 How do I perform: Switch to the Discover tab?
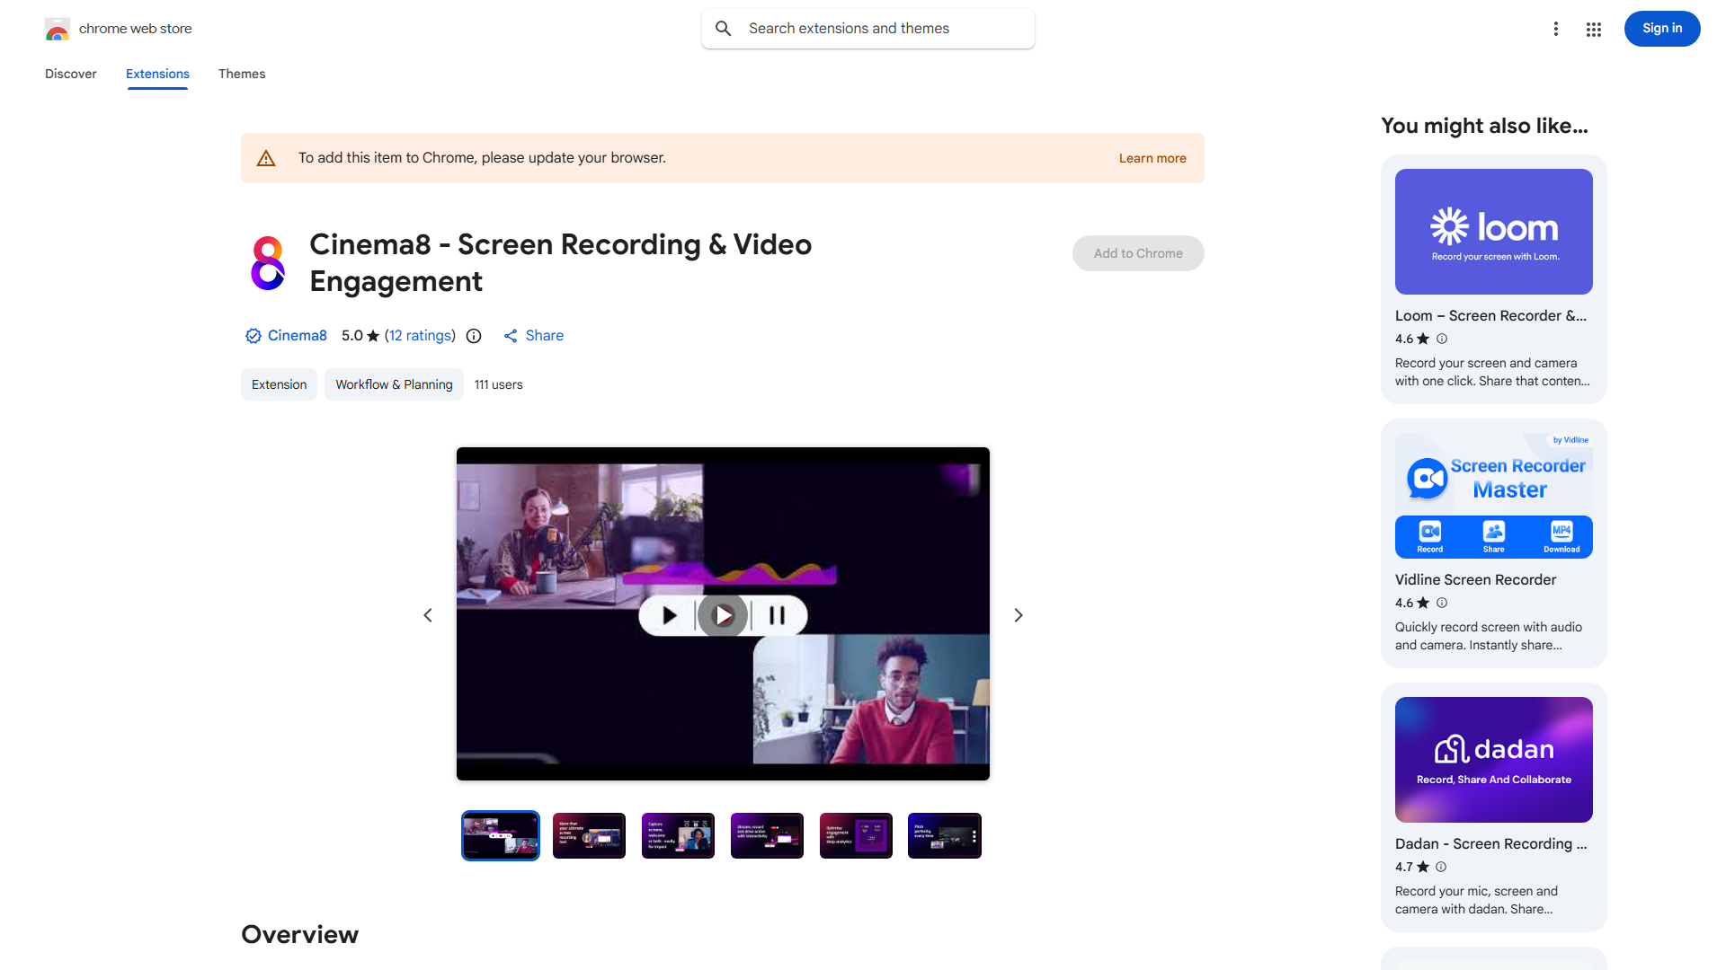click(70, 74)
